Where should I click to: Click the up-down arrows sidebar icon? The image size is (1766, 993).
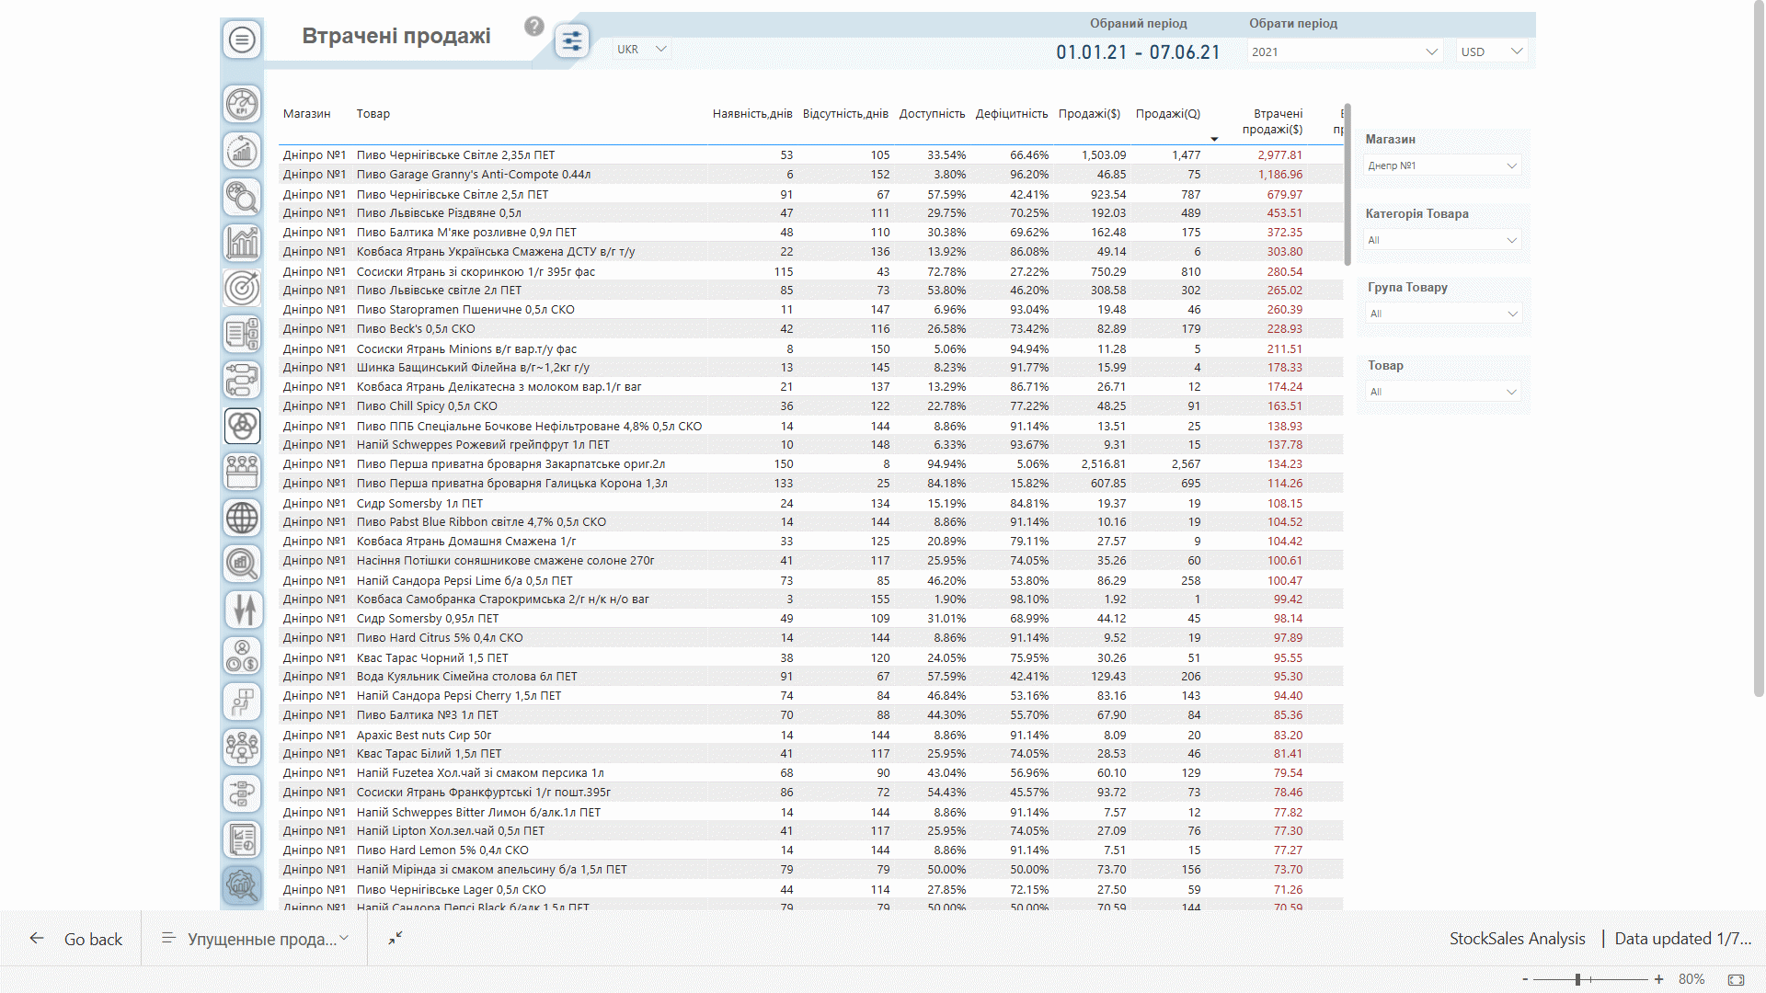(x=242, y=610)
